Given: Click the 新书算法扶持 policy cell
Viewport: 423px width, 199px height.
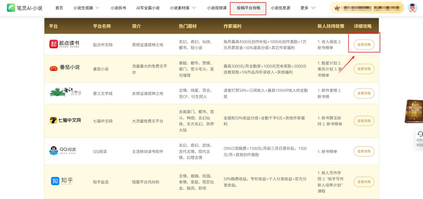Looking at the screenshot, I should (330, 121).
